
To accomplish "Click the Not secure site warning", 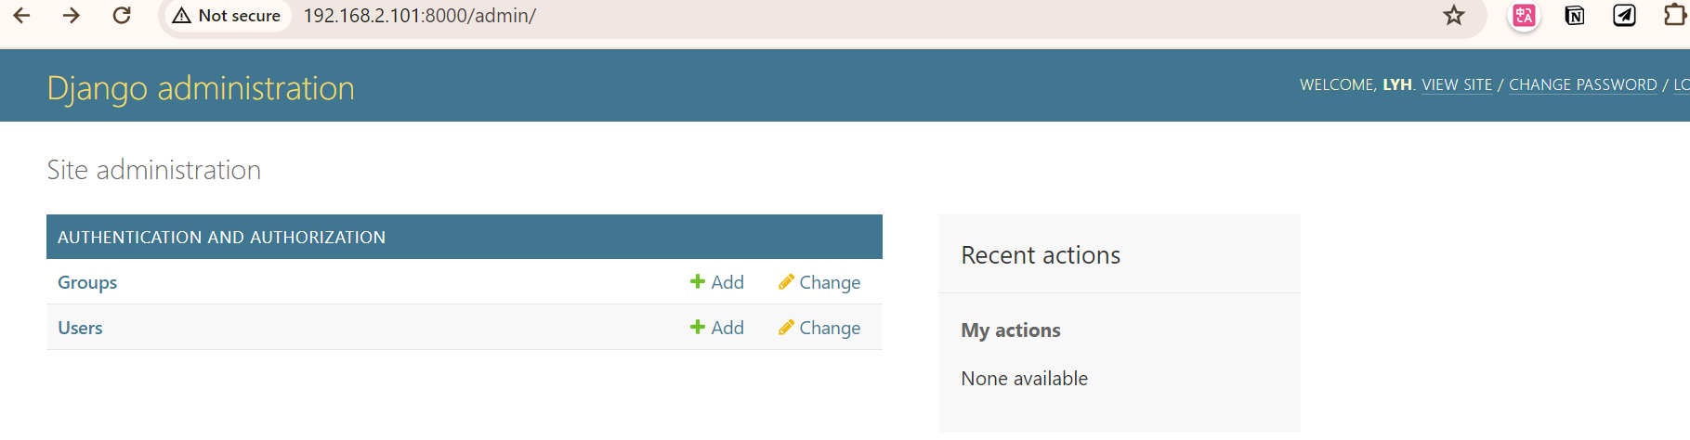I will click(227, 16).
